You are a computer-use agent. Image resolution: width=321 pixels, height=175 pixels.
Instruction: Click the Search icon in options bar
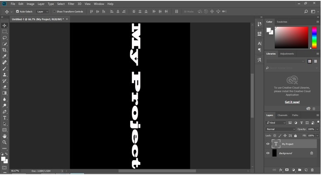(306, 12)
